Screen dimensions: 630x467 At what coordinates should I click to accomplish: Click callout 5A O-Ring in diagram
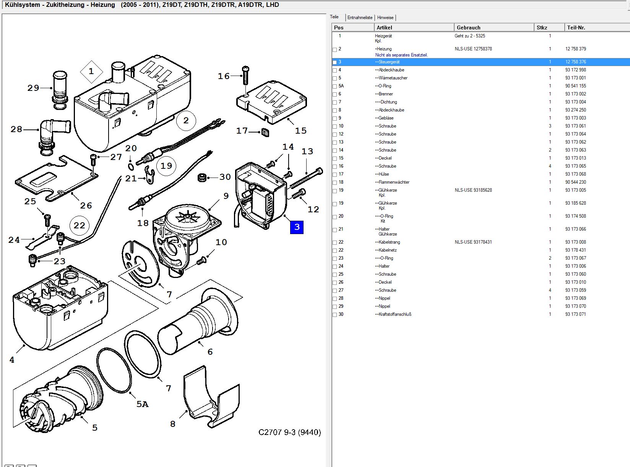coord(142,404)
